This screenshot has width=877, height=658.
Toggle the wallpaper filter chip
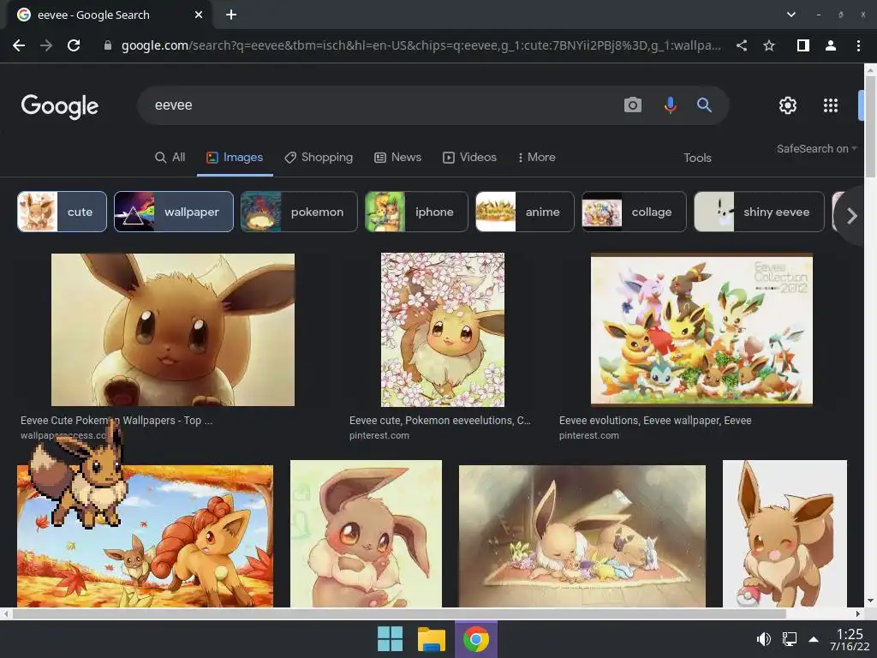173,212
